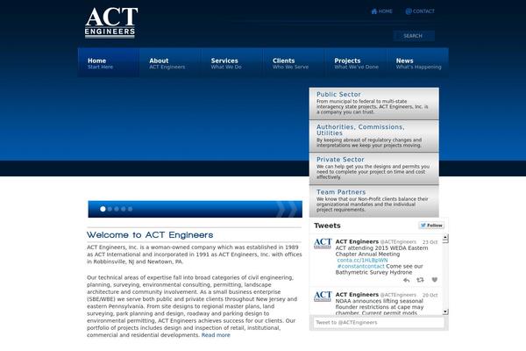The image size is (526, 351).
Task: Select the second slideshow dot
Action: pyautogui.click(x=110, y=209)
